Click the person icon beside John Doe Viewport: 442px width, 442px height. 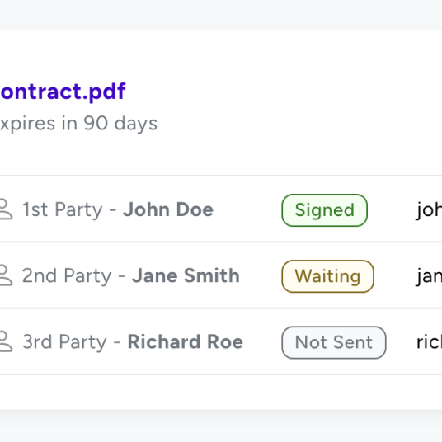point(6,209)
